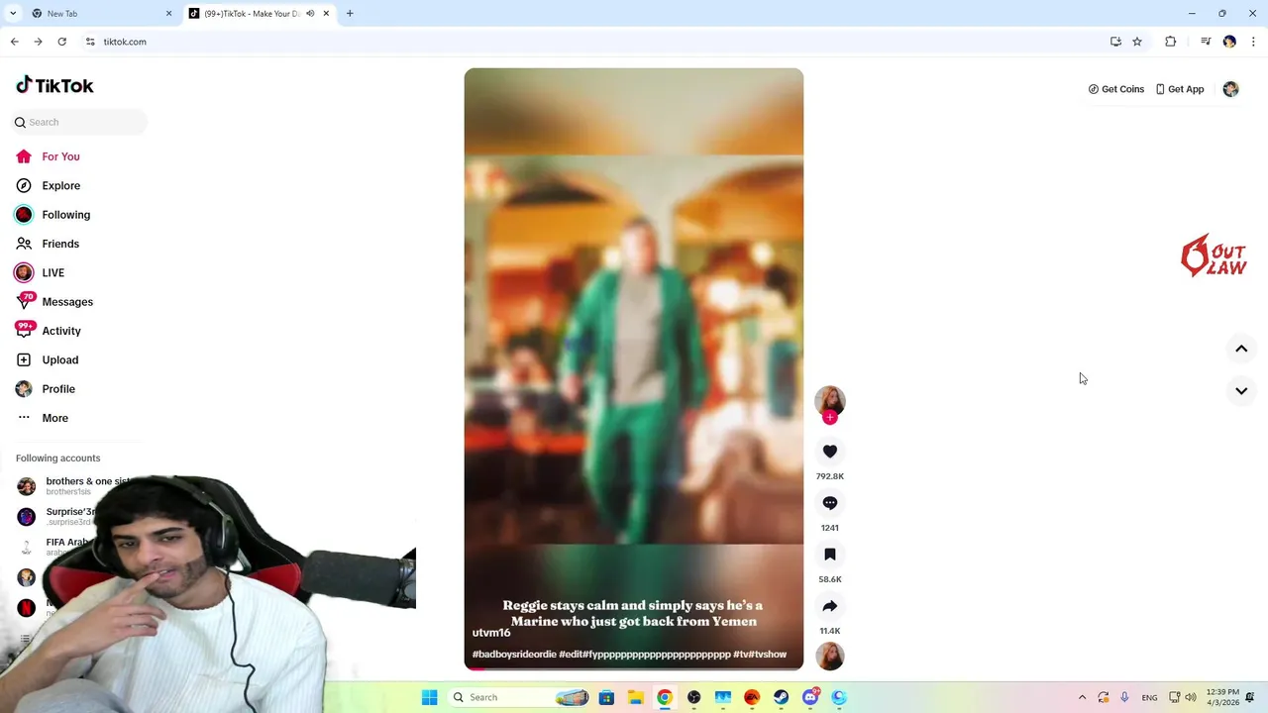This screenshot has width=1268, height=713.
Task: Open the brothers & one sister account
Action: [74, 486]
